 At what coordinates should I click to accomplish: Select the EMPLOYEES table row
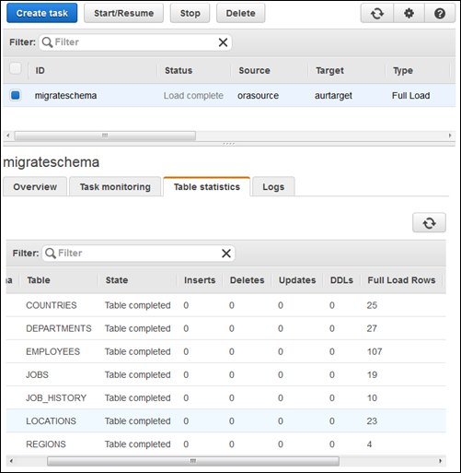(225, 351)
